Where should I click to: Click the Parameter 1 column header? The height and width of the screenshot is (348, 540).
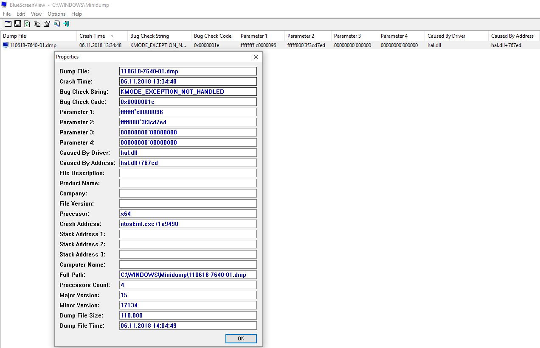pos(261,36)
